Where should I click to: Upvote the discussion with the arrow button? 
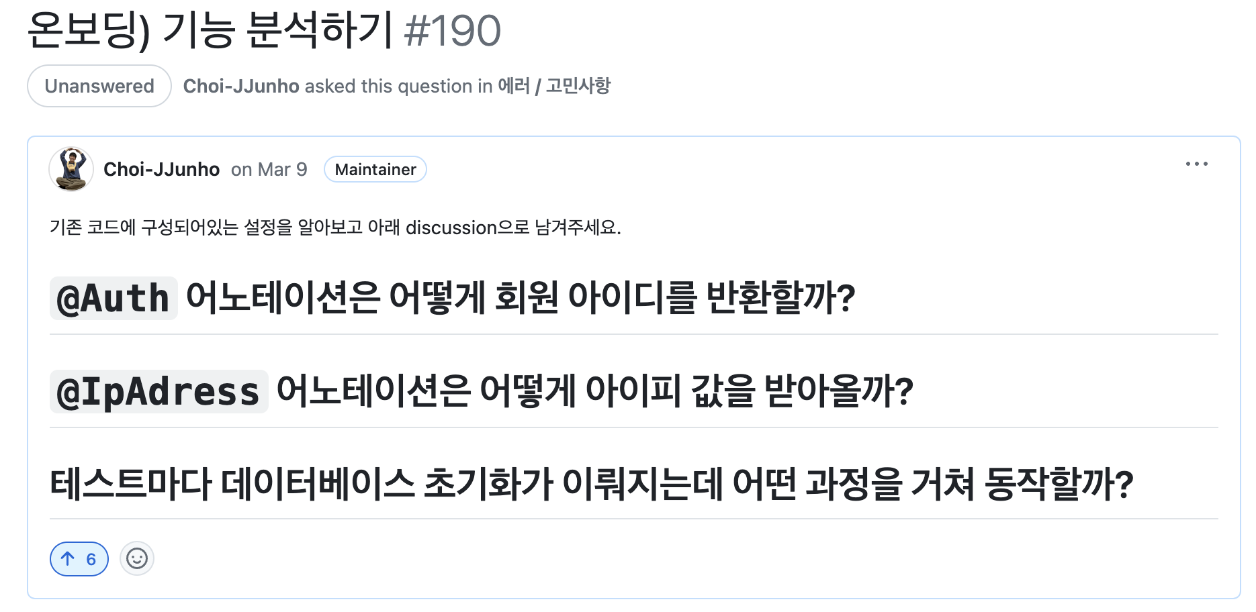[79, 559]
